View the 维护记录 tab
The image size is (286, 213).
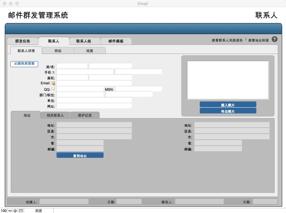point(85,115)
